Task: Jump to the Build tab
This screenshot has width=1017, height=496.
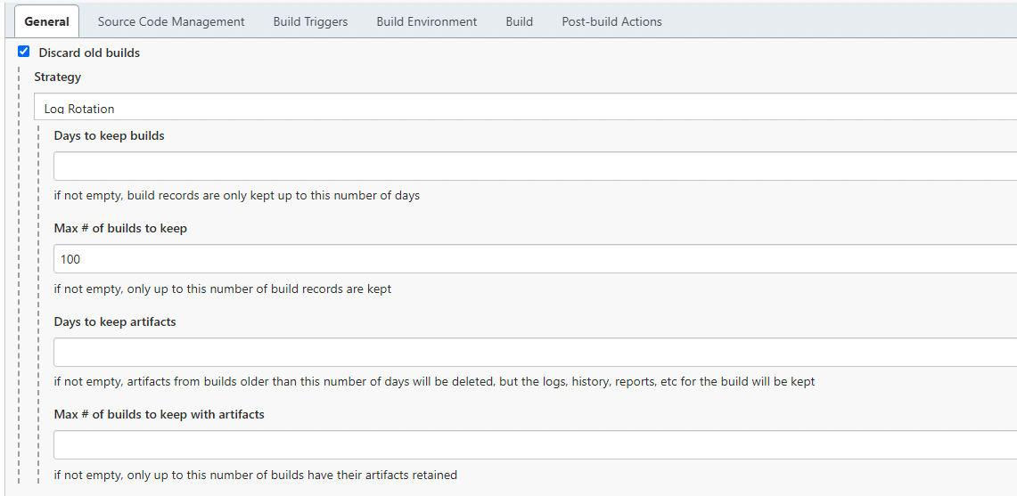Action: pos(519,21)
